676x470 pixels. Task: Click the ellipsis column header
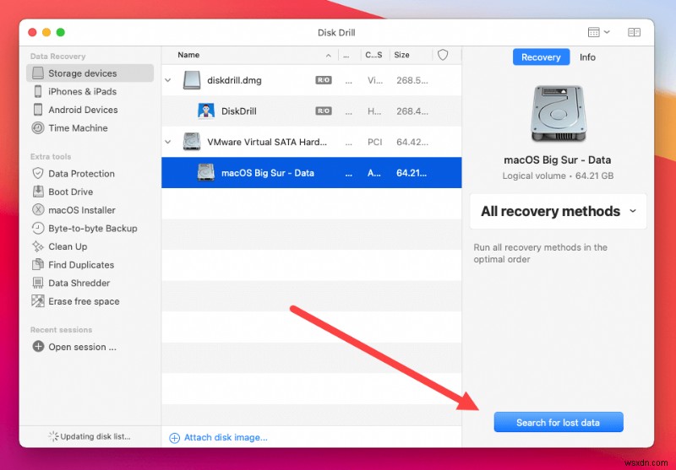346,55
